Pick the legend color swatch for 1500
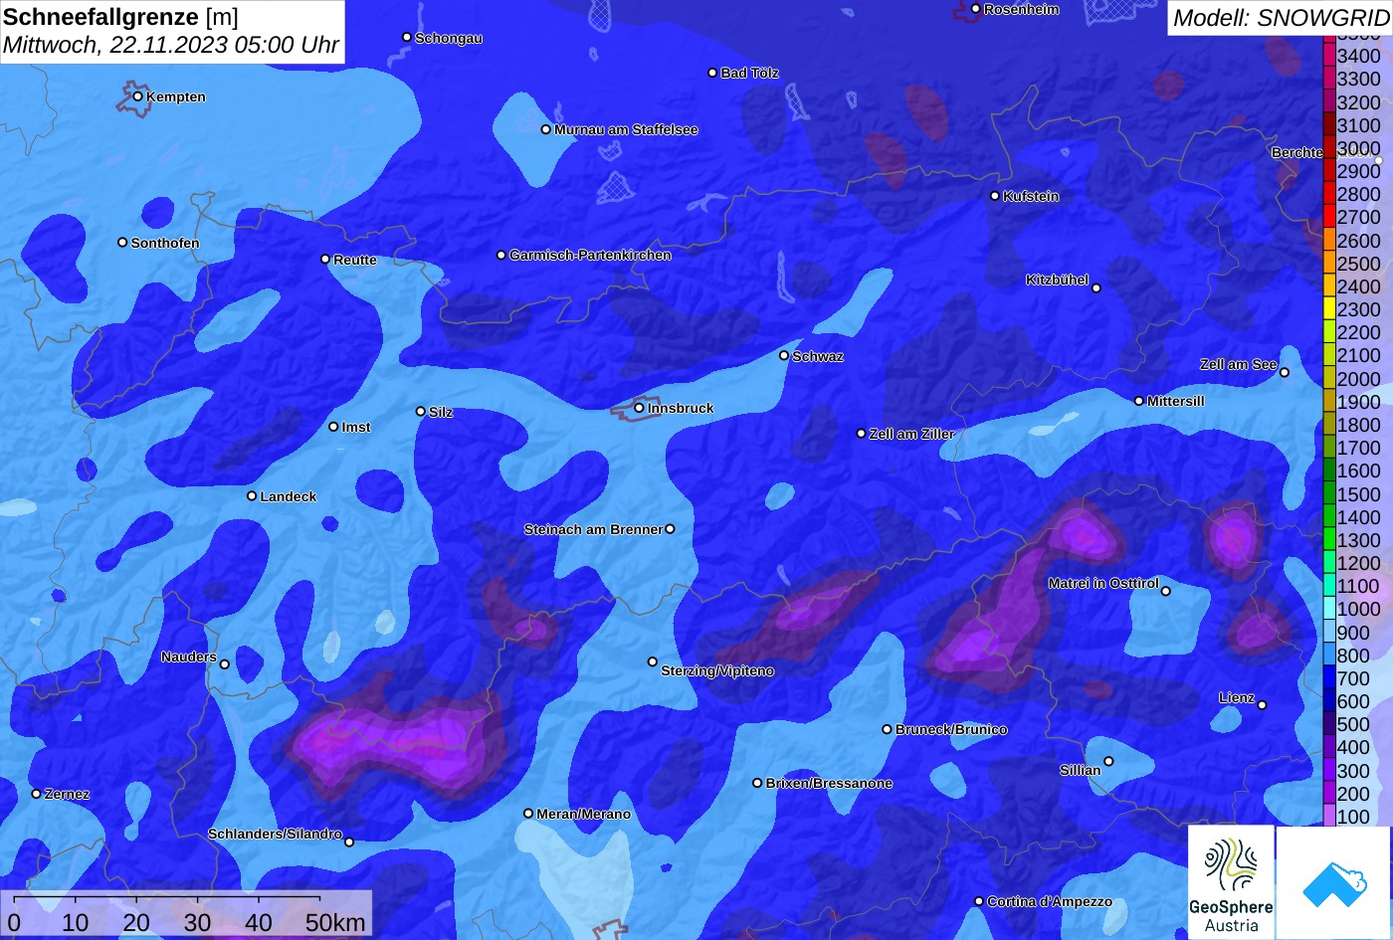The height and width of the screenshot is (940, 1393). 1328,493
